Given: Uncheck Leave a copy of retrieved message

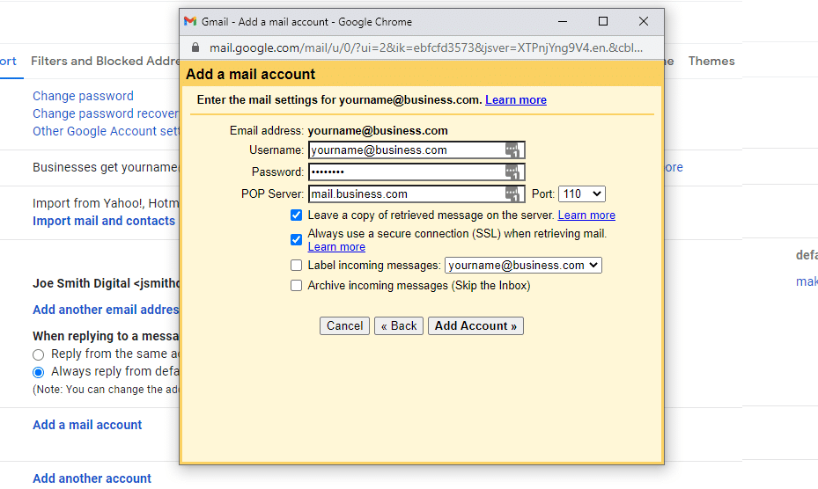Looking at the screenshot, I should [297, 215].
